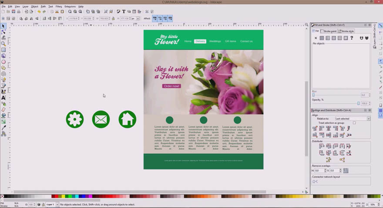Click Opacity value spinner arrows
This screenshot has width=383, height=208.
[370, 103]
